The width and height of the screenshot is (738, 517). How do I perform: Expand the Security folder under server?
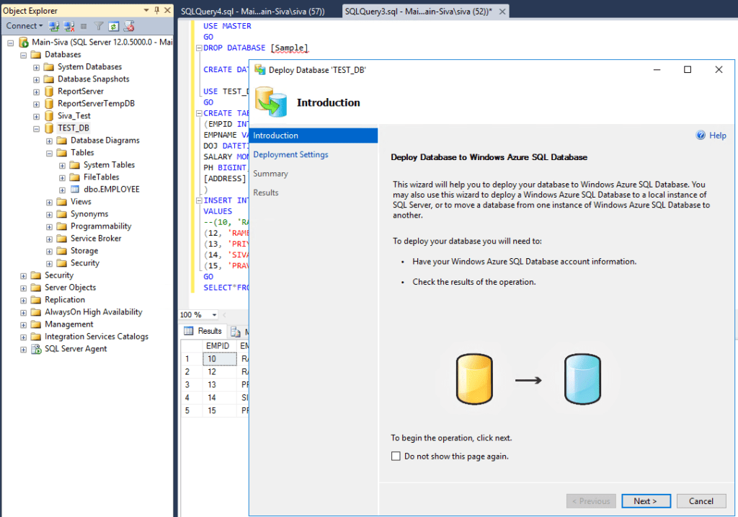click(x=24, y=275)
